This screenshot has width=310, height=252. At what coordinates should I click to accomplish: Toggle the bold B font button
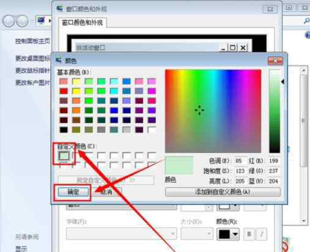click(x=249, y=234)
